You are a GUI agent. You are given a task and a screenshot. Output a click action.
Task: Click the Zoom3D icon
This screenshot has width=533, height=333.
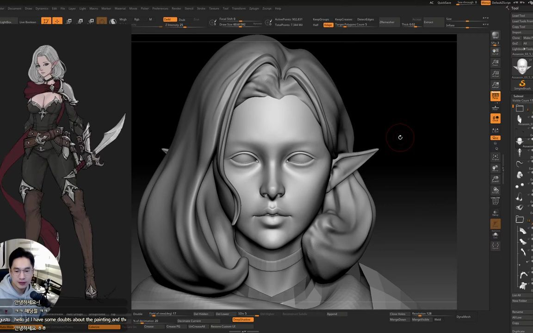[495, 179]
